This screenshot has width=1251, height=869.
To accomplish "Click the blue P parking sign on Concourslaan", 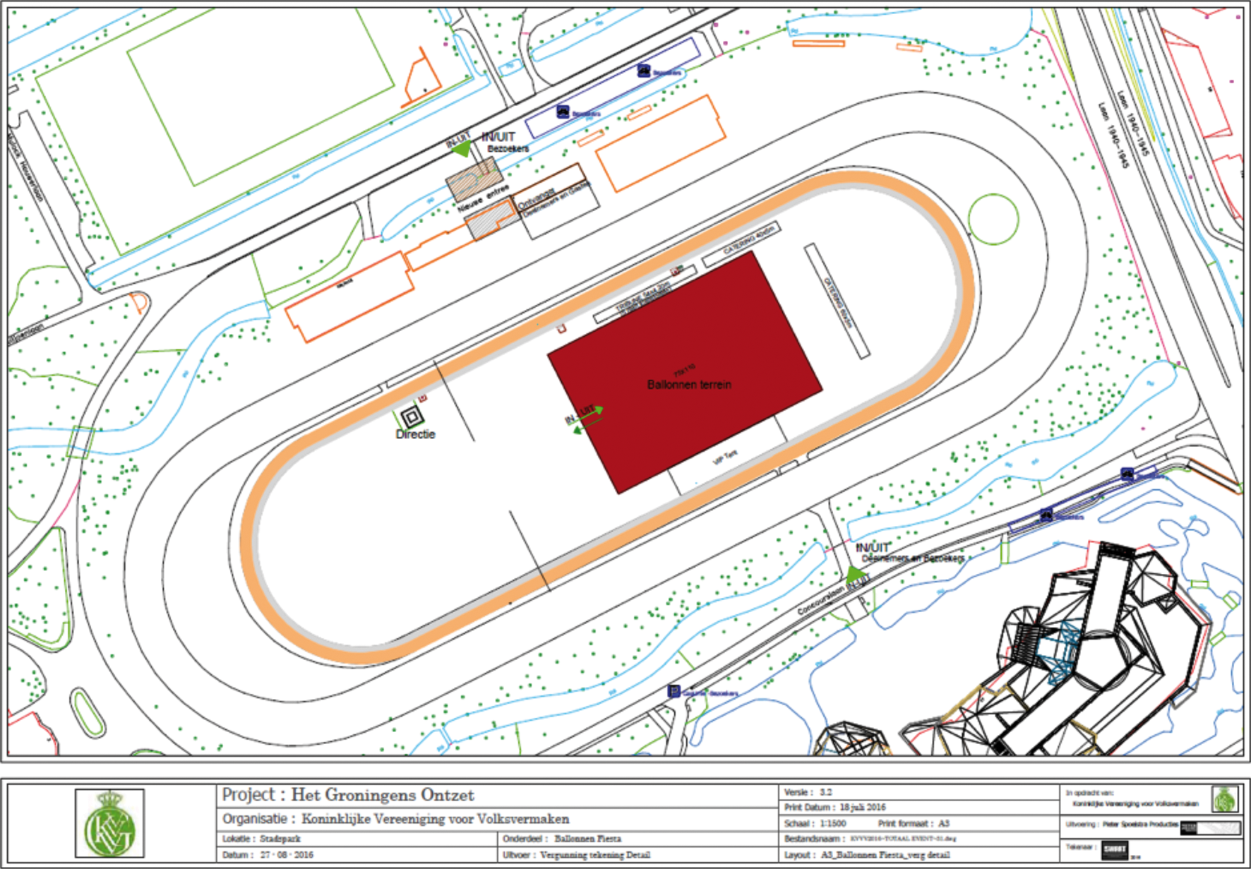I will [x=674, y=691].
